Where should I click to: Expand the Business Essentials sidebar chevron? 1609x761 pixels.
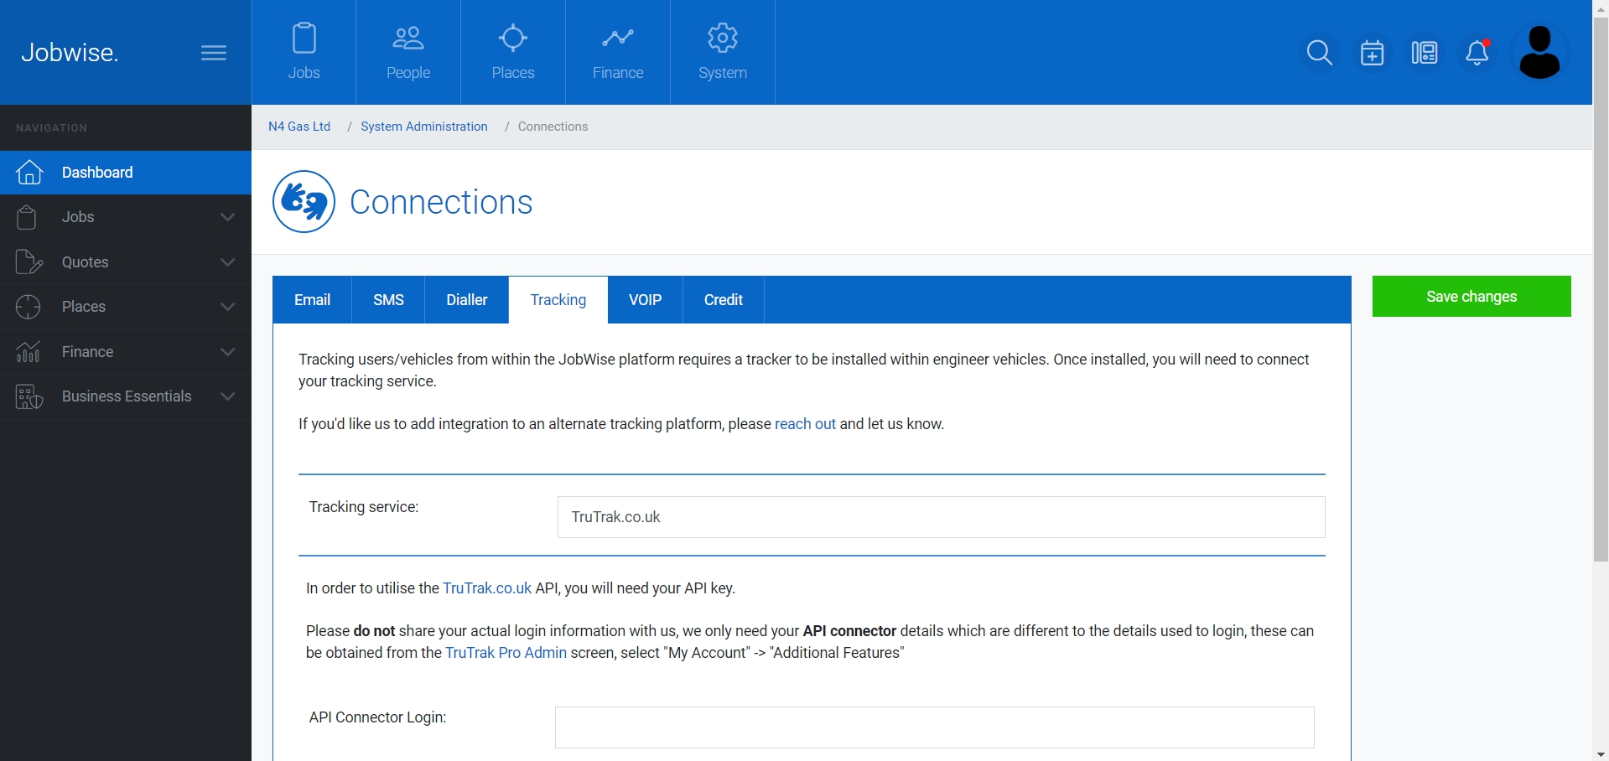pyautogui.click(x=227, y=396)
